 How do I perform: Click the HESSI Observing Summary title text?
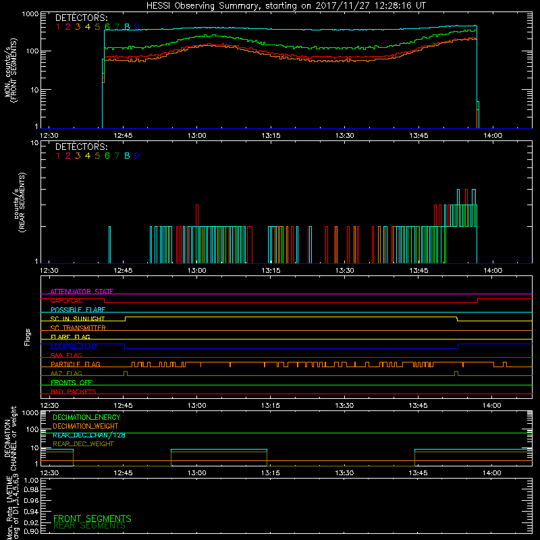286,5
